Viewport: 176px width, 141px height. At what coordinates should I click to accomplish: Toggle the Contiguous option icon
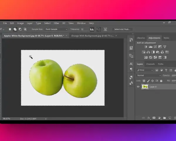coord(99,29)
